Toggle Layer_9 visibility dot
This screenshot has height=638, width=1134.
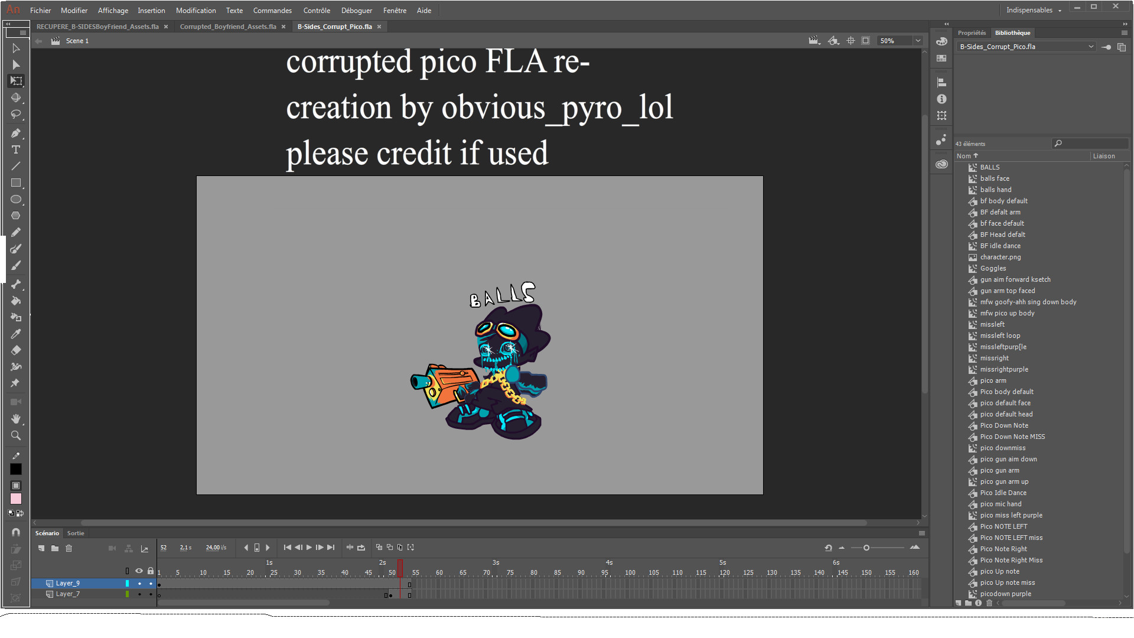click(x=139, y=584)
